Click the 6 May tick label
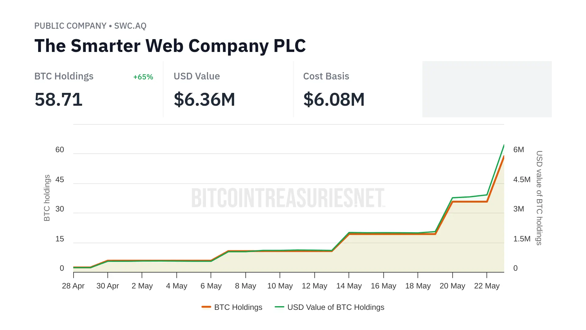This screenshot has height=330, width=586. click(211, 286)
